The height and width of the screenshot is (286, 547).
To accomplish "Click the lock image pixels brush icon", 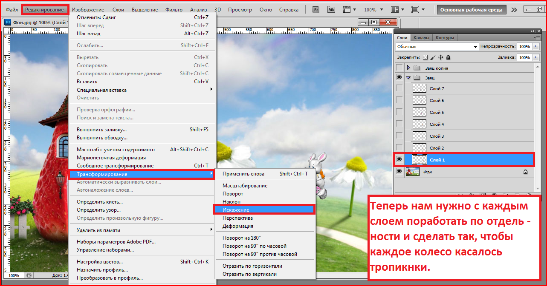I will click(x=433, y=57).
